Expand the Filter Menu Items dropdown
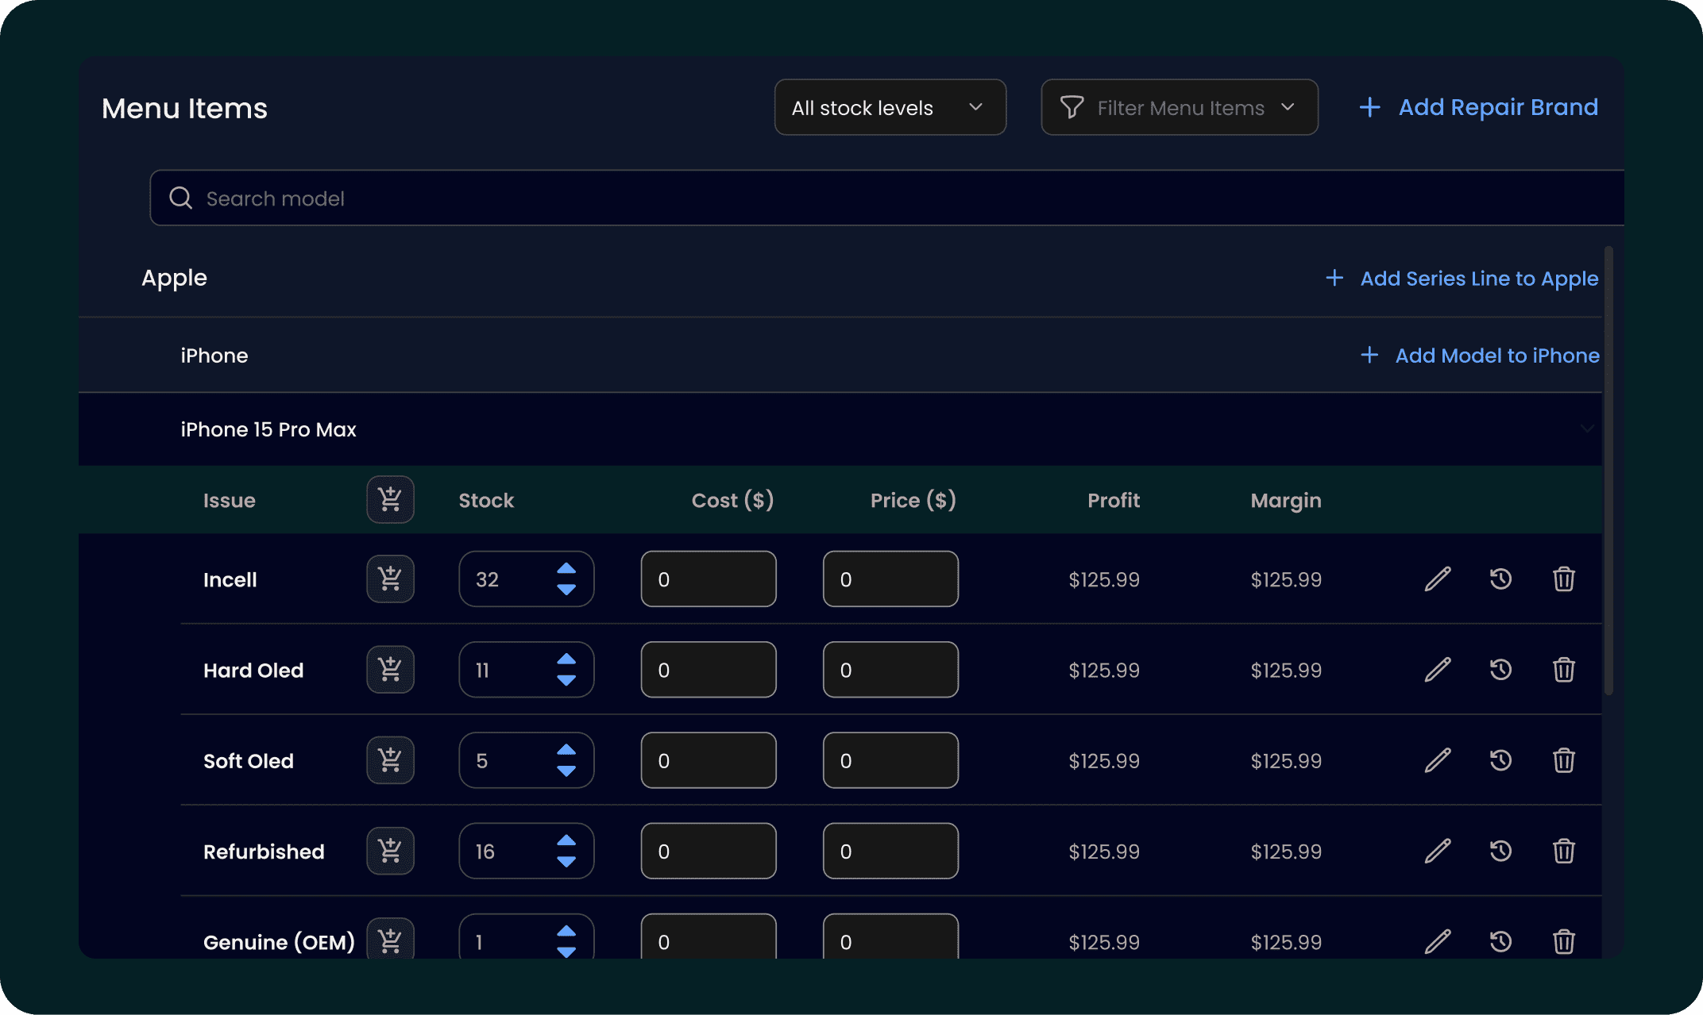1703x1015 pixels. 1179,107
